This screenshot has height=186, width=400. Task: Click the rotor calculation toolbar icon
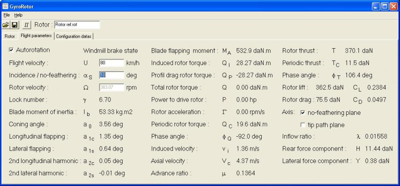coord(27,25)
